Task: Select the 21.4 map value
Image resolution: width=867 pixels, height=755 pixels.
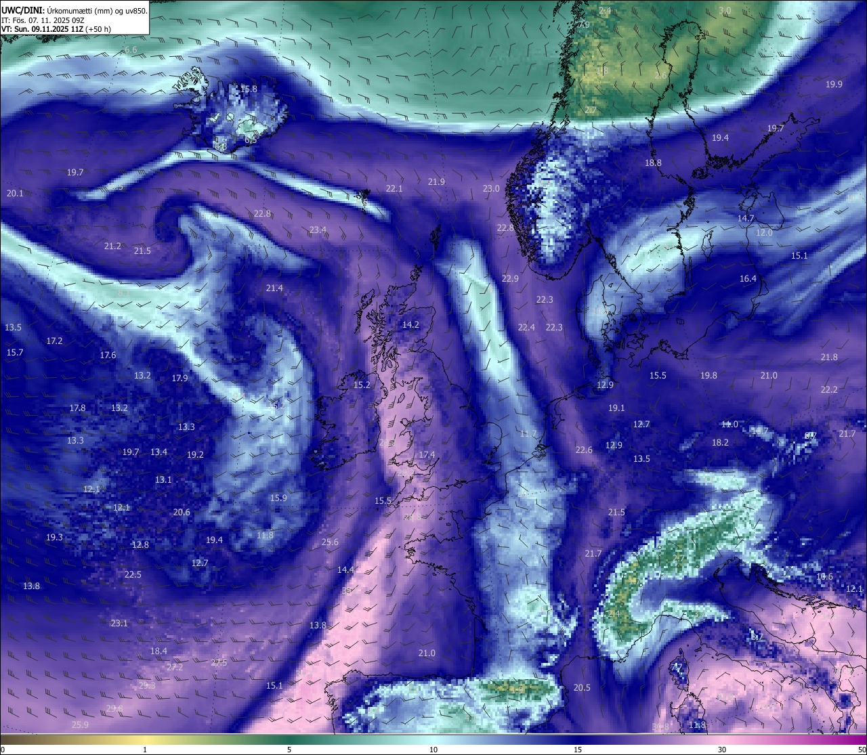Action: (x=274, y=288)
